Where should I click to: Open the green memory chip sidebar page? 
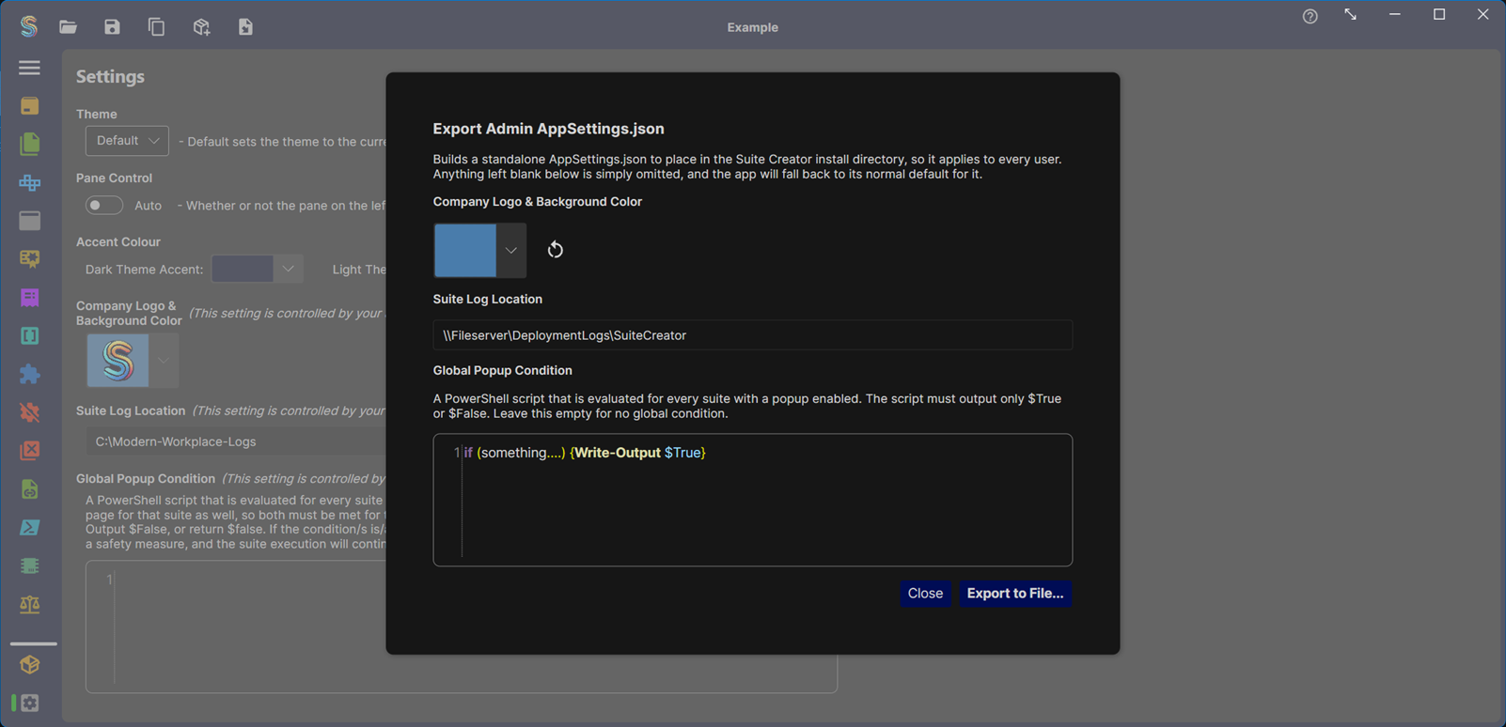click(x=29, y=566)
